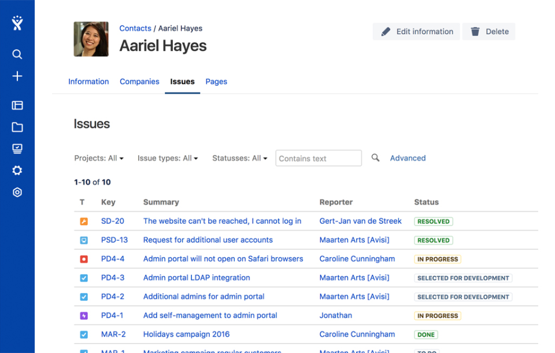
Task: Click the search magnifier beside the text filter
Action: [375, 157]
